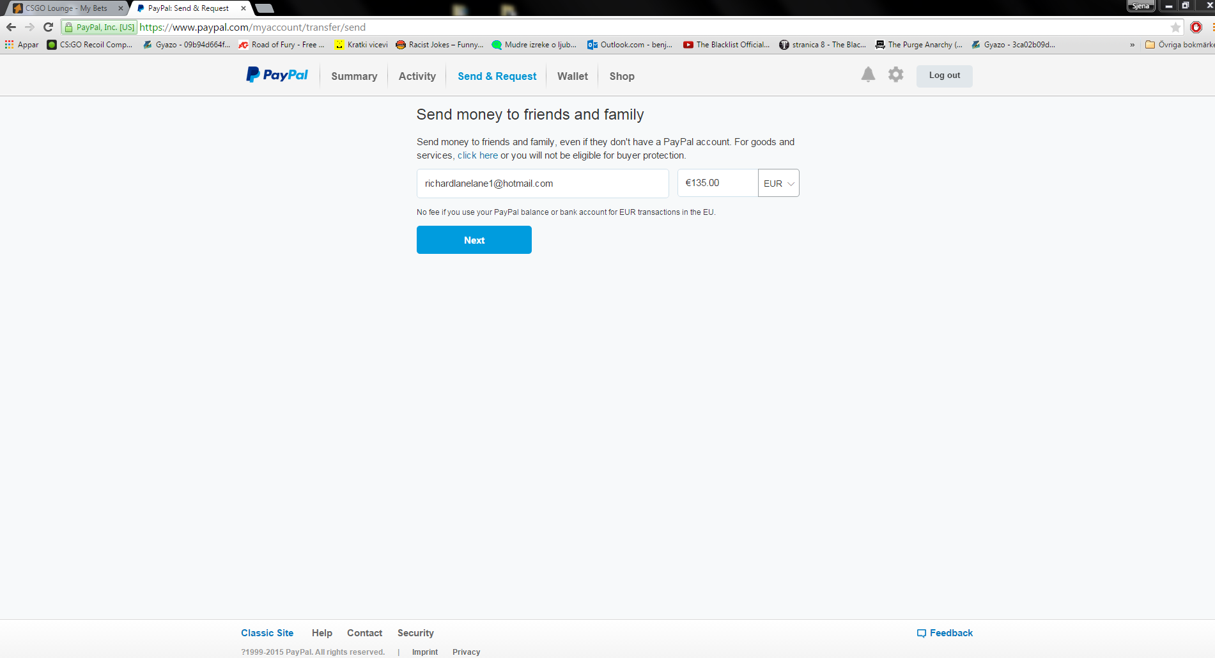Go to the Summary menu
This screenshot has height=658, width=1215.
click(354, 76)
